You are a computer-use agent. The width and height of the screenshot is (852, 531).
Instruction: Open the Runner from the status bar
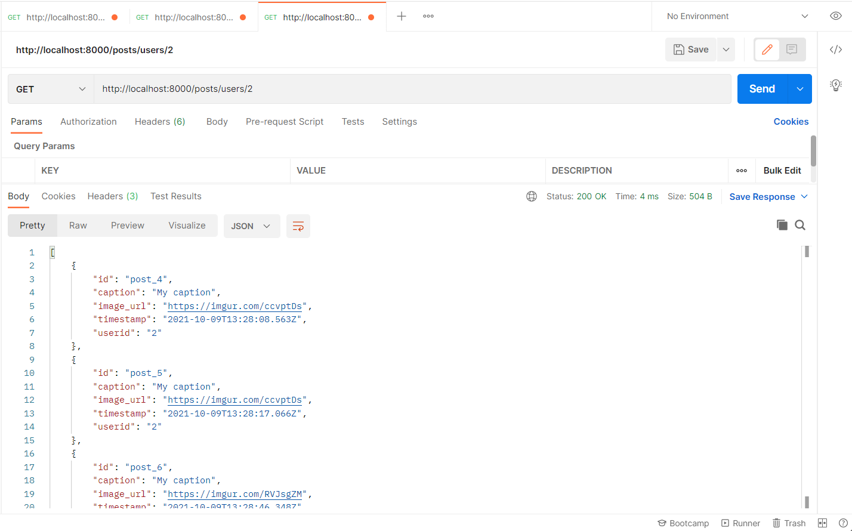click(x=740, y=523)
